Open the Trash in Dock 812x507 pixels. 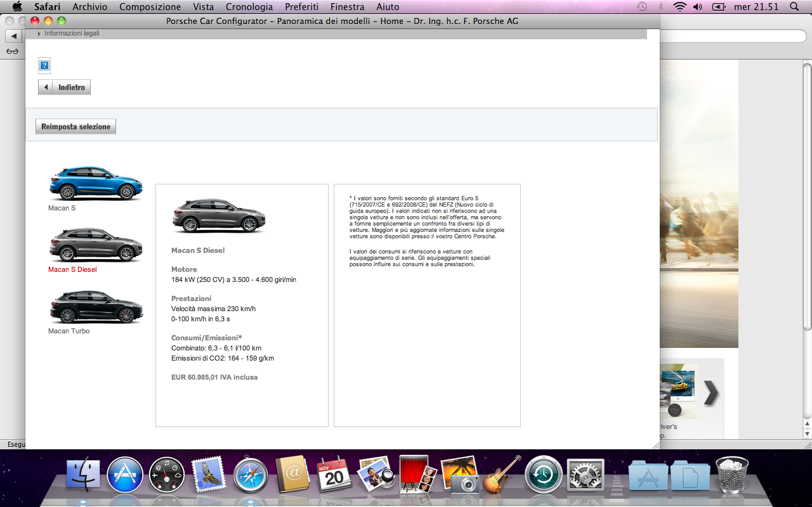coord(732,475)
